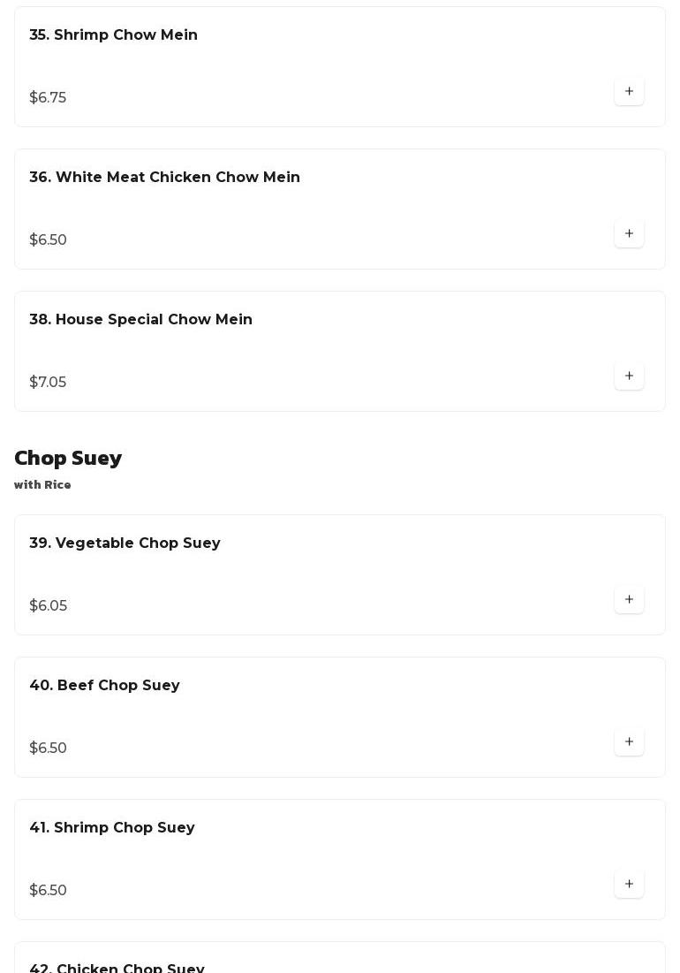Click the $6.50 Shrimp Chop Suey price
Screen dimensions: 680x973
pos(48,891)
